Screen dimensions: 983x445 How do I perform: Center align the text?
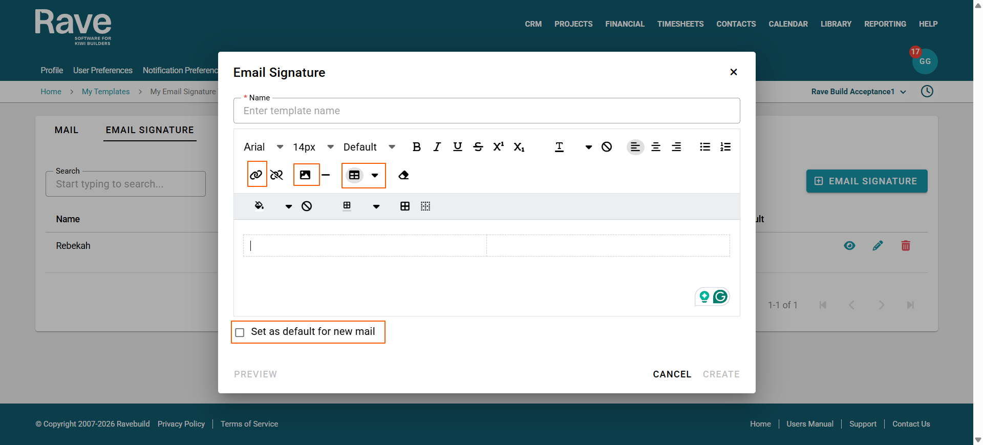coord(656,147)
